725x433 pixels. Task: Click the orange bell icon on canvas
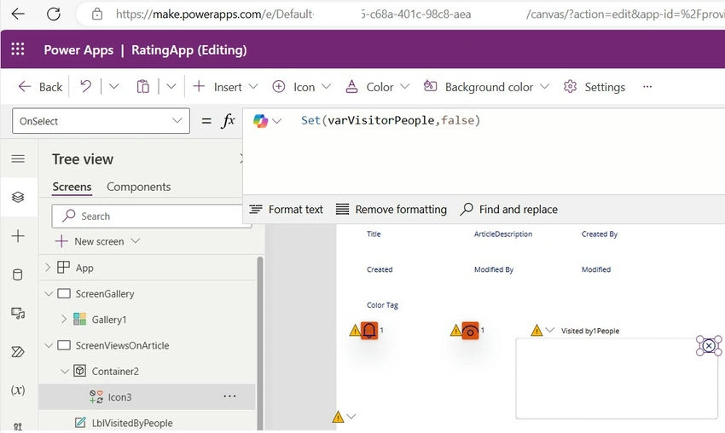369,331
